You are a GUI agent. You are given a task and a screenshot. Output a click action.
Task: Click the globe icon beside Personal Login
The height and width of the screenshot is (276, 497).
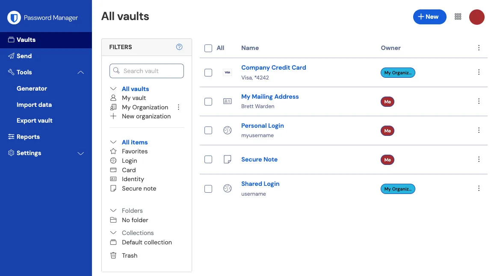pyautogui.click(x=227, y=130)
